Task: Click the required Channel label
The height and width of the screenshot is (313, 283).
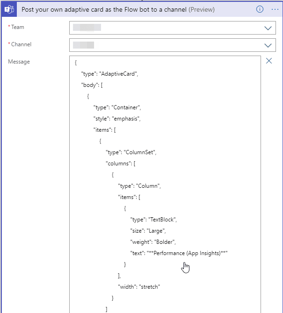Action: click(21, 45)
